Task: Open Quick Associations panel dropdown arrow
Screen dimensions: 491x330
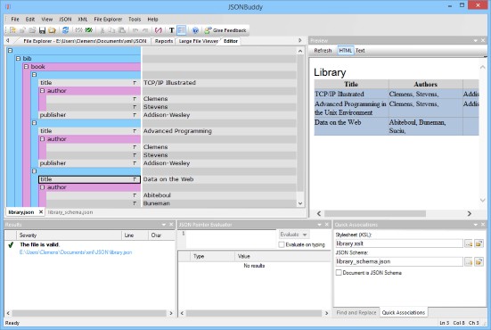Action: point(475,225)
